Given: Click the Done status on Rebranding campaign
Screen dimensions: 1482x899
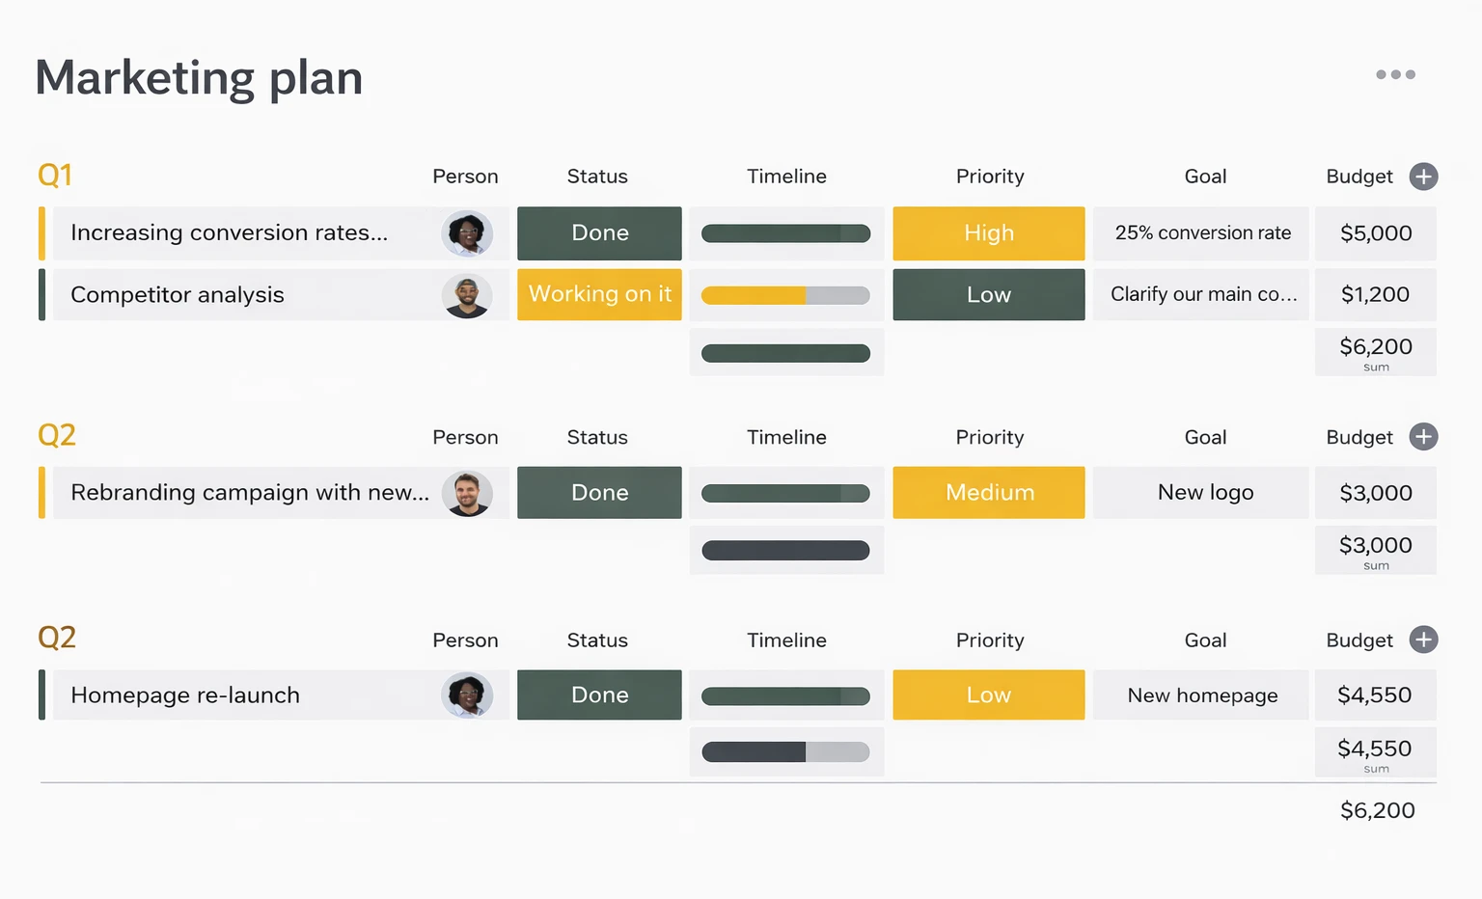Looking at the screenshot, I should 599,493.
